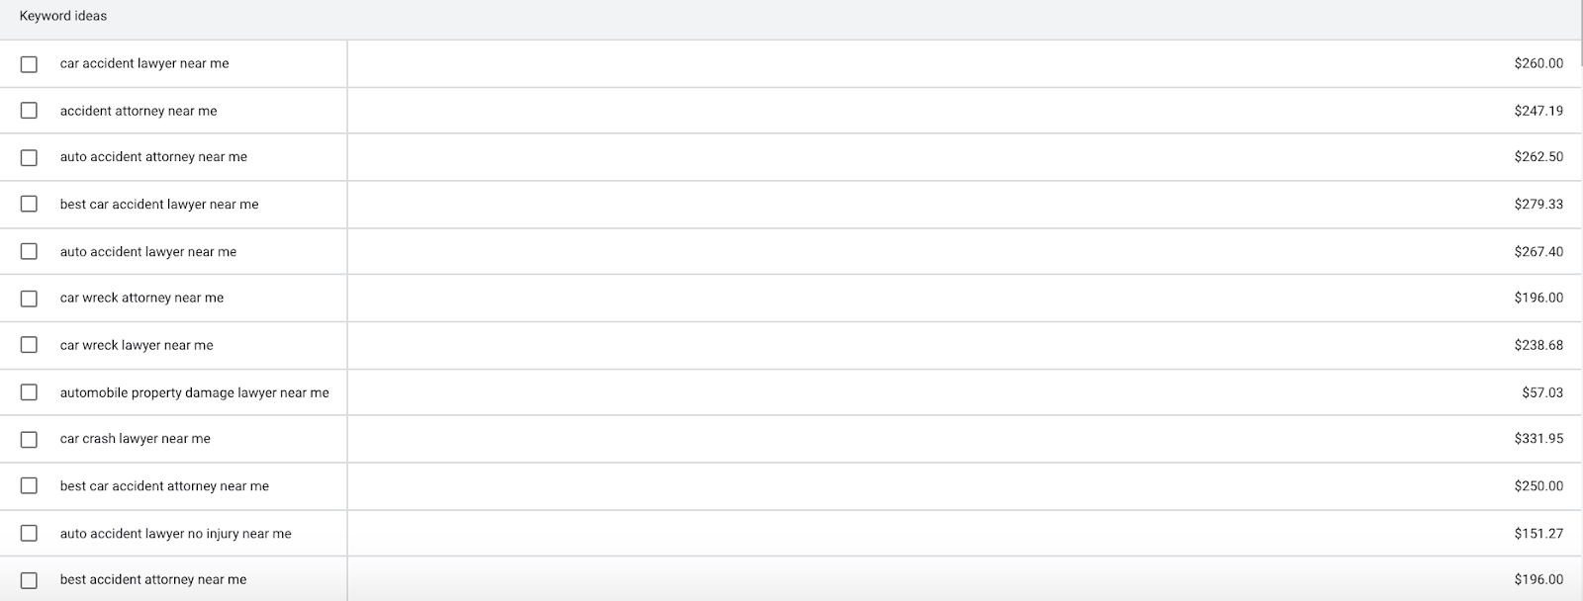Tick the car crash lawyer near me checkbox
Screen dimensions: 1583x601
coord(29,439)
